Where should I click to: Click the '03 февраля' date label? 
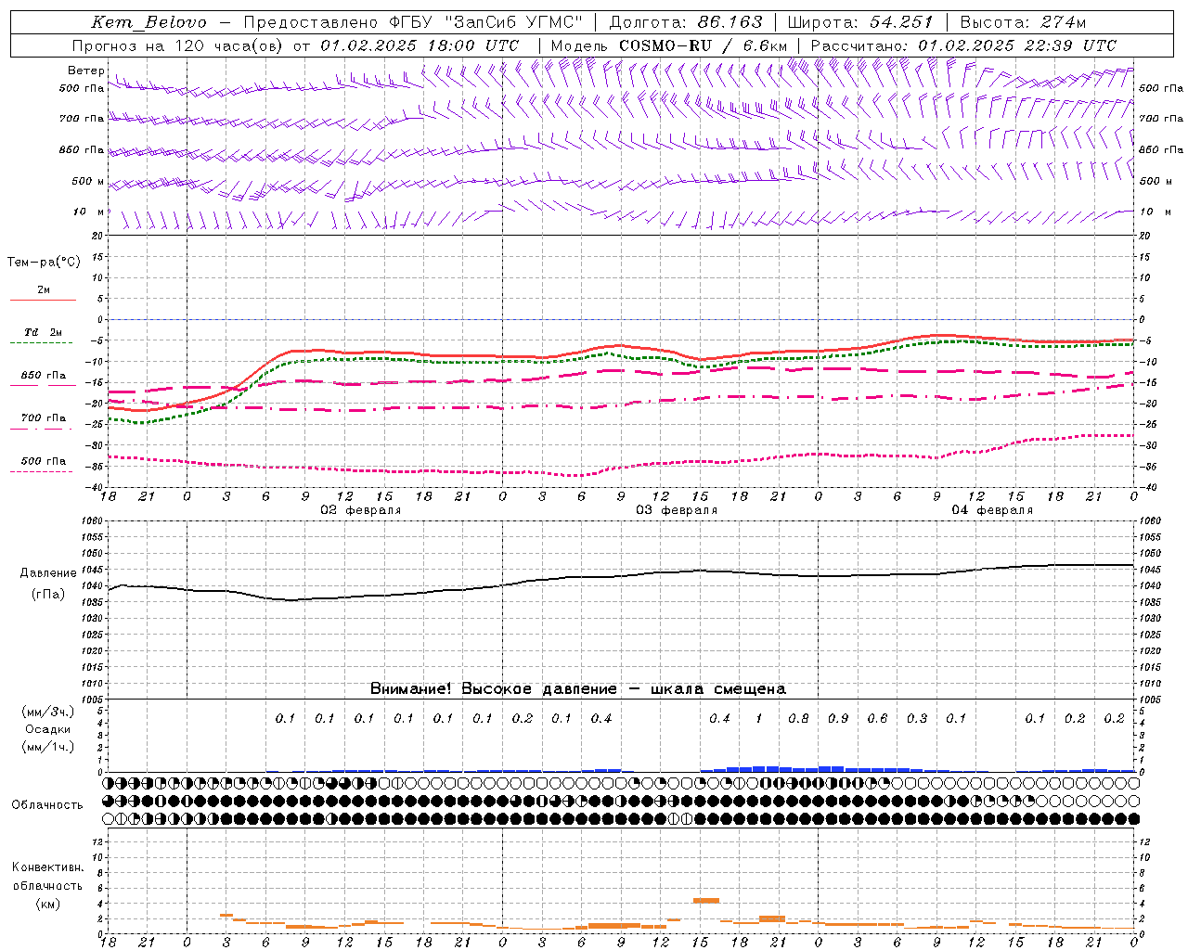point(677,510)
